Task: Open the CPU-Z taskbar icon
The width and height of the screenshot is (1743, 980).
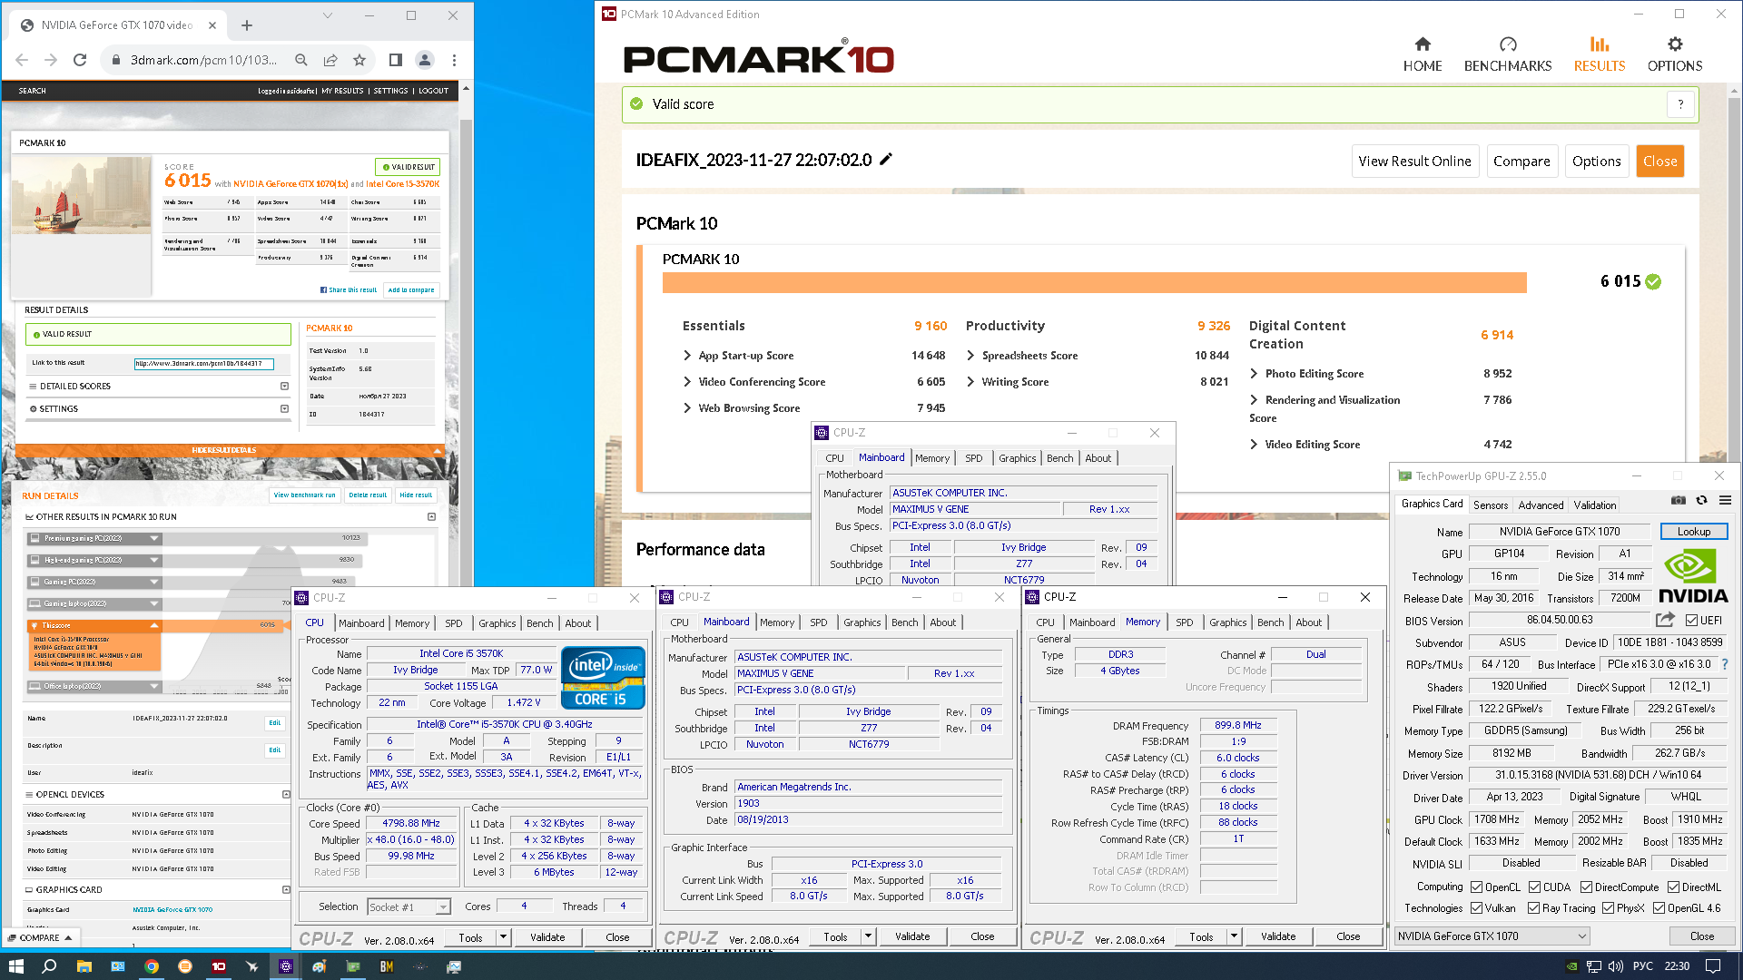Action: (286, 966)
